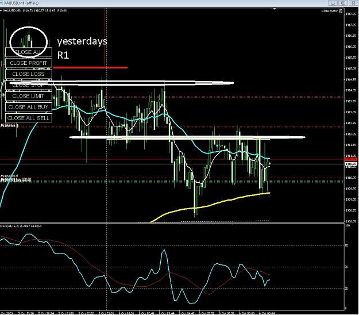Click the Close Button expert advisor icon
Image resolution: width=359 pixels, height=315 pixels.
tap(341, 11)
